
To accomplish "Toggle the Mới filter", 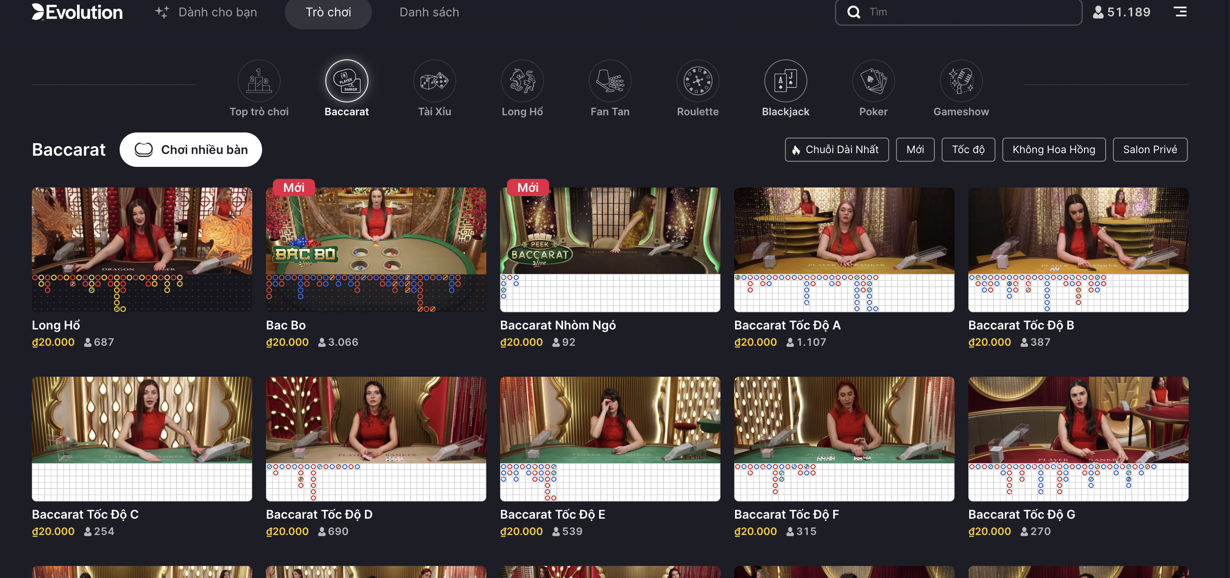I will [915, 150].
